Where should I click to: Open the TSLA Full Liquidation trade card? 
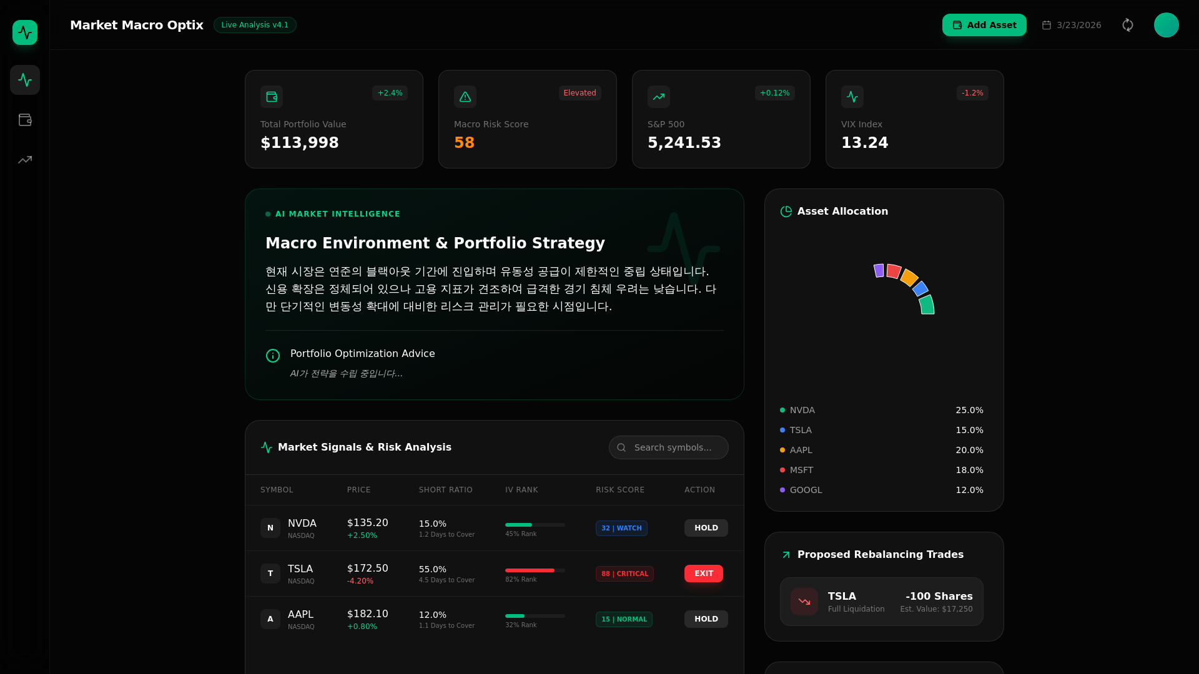(x=882, y=602)
